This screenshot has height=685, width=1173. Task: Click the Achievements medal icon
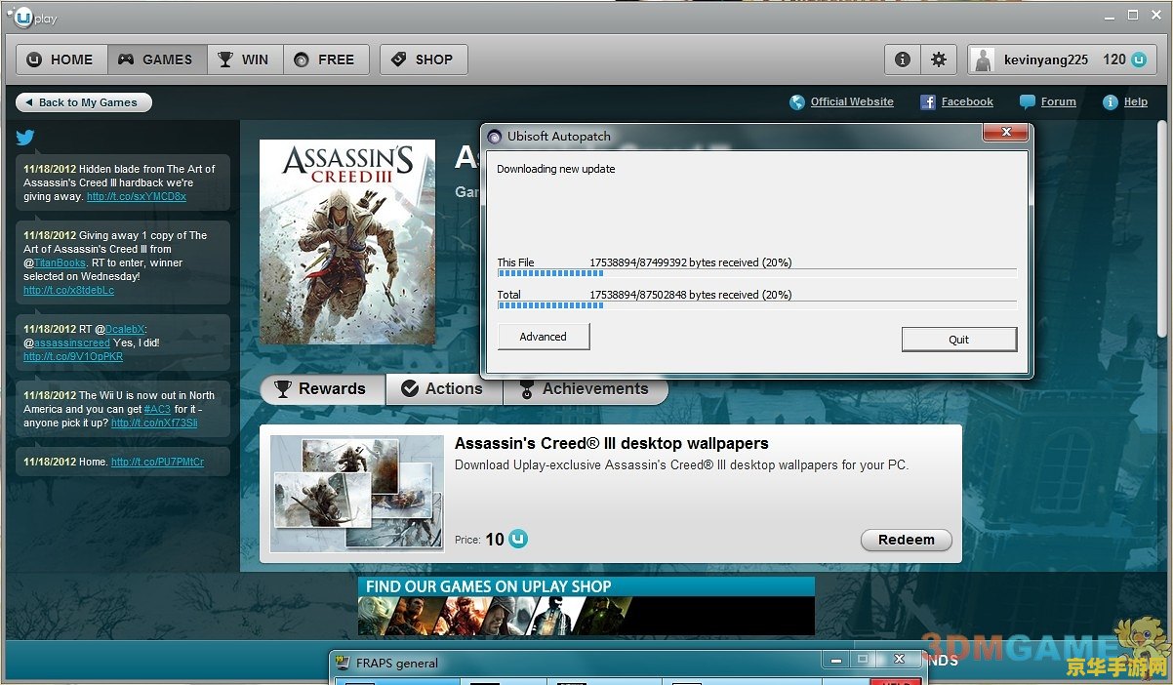point(527,388)
